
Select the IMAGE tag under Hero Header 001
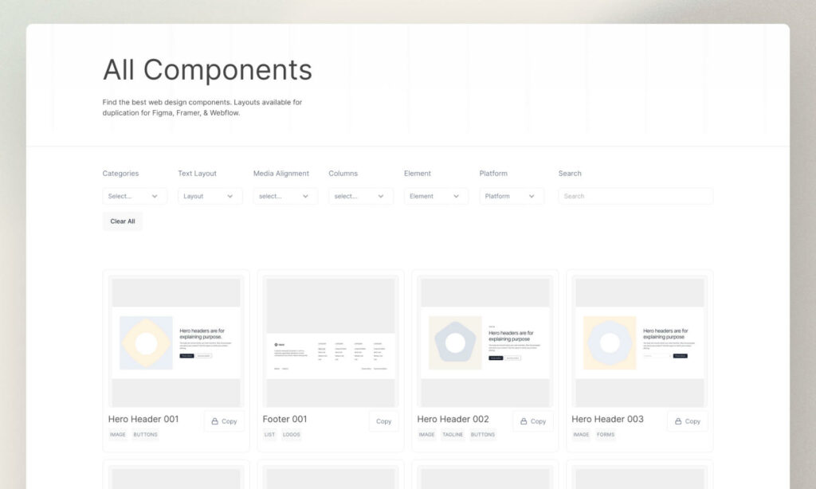tap(117, 435)
